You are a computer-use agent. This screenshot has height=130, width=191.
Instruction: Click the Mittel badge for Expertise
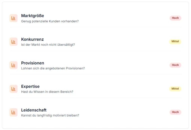(x=175, y=89)
